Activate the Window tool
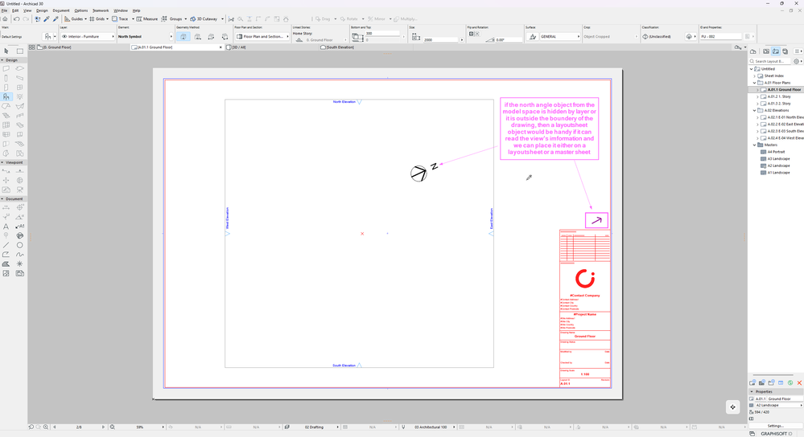Screen dimensions: 804x437 point(20,88)
